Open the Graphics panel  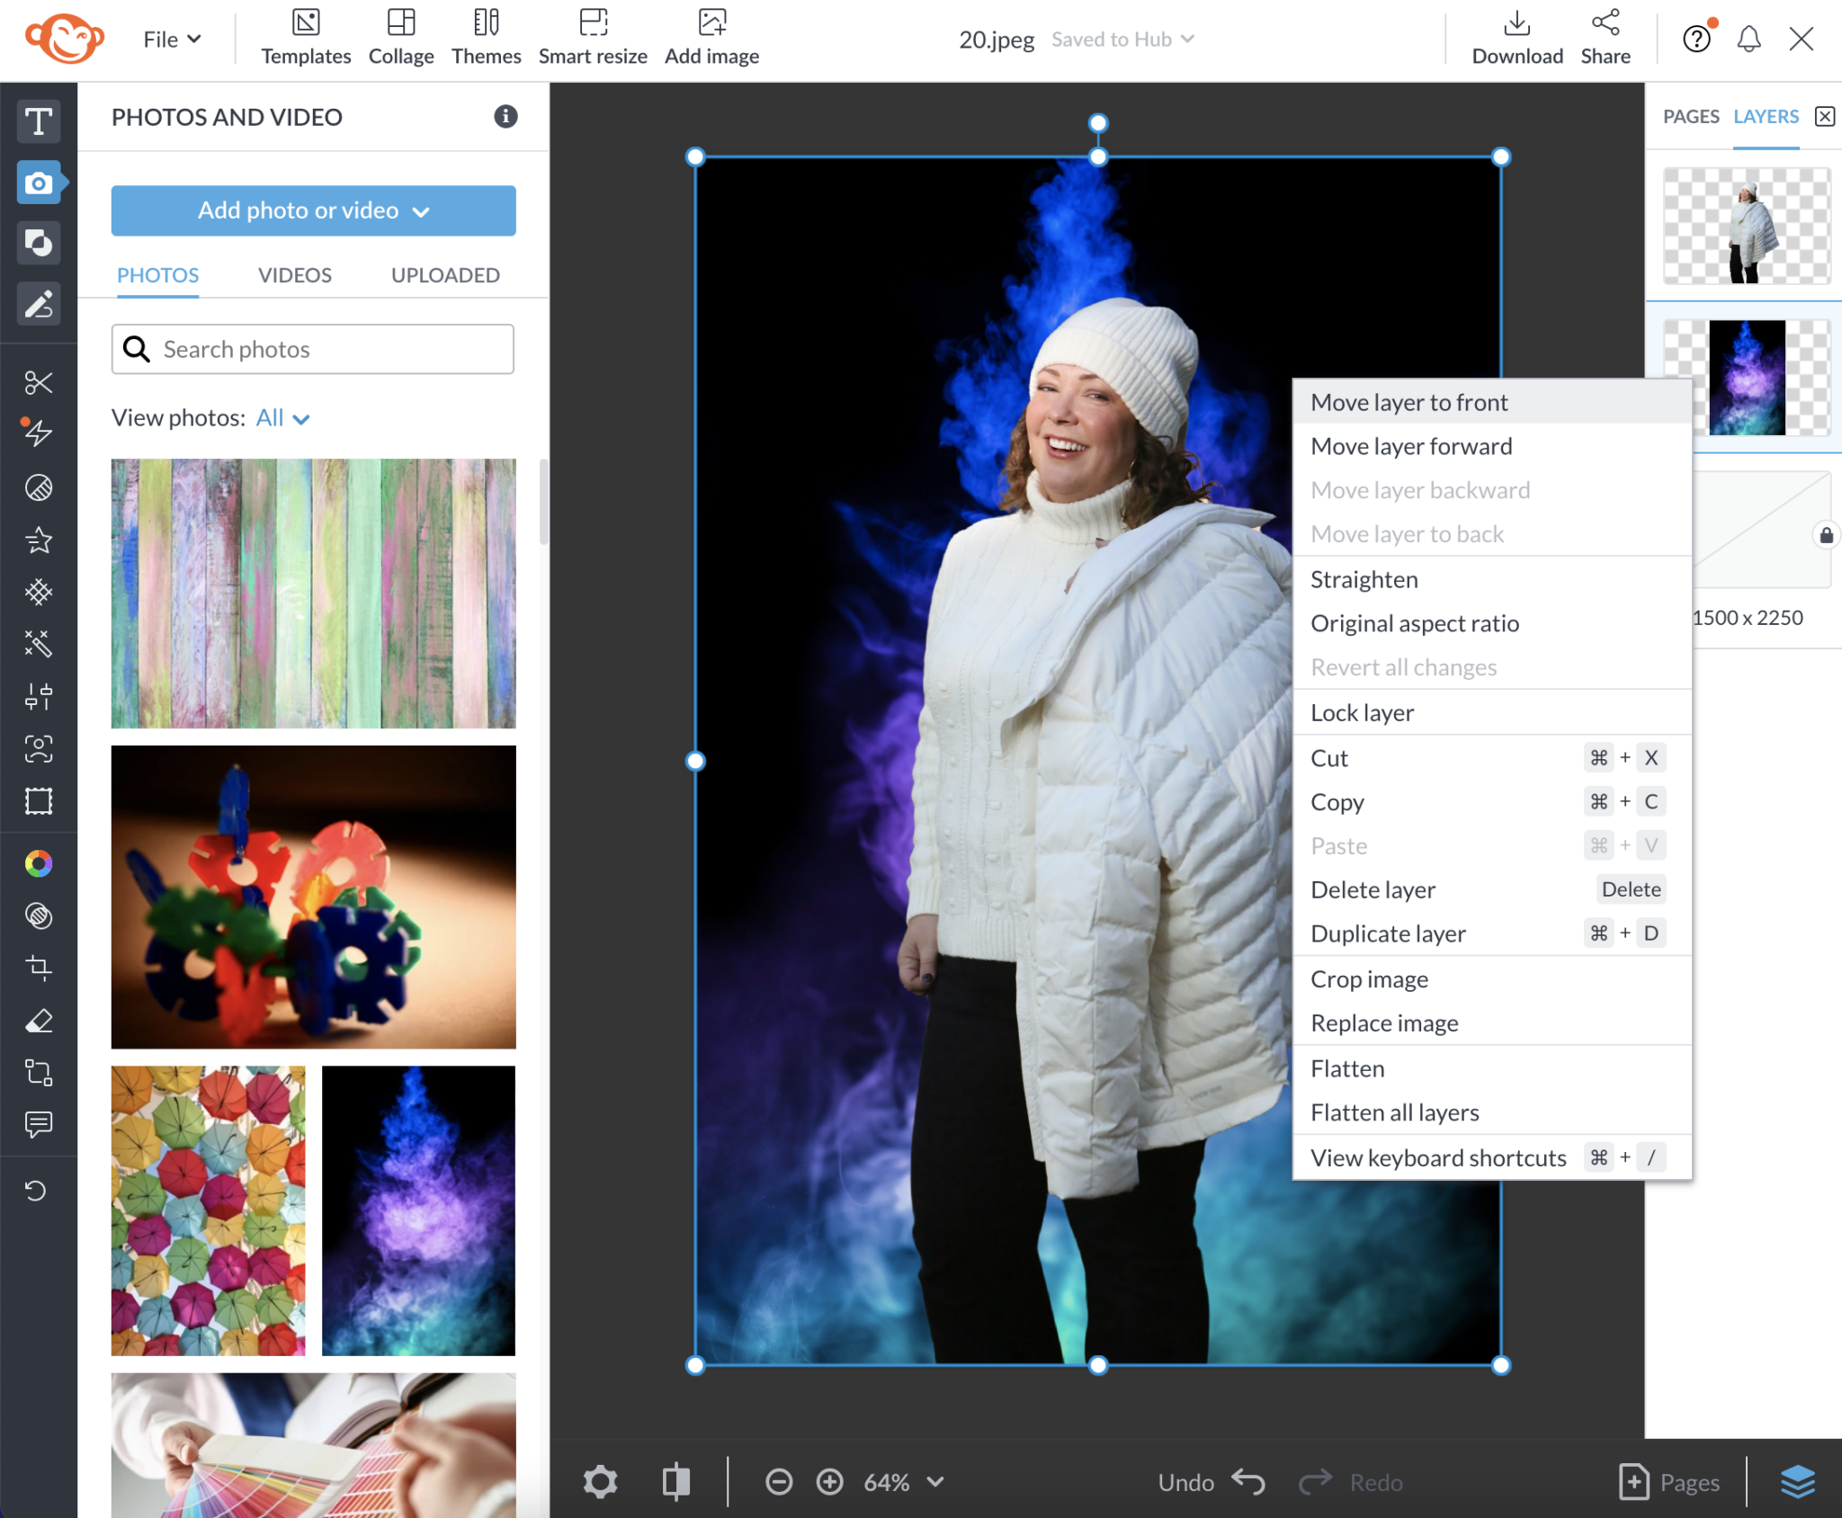point(39,244)
